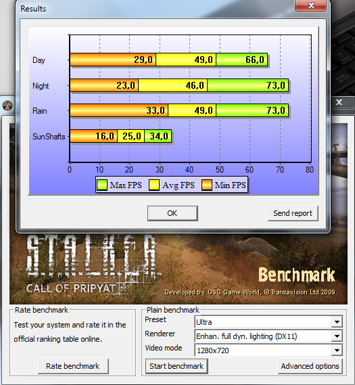Close the benchmark launcher window behind the dialog
Image resolution: width=355 pixels, height=385 pixels.
point(339,102)
